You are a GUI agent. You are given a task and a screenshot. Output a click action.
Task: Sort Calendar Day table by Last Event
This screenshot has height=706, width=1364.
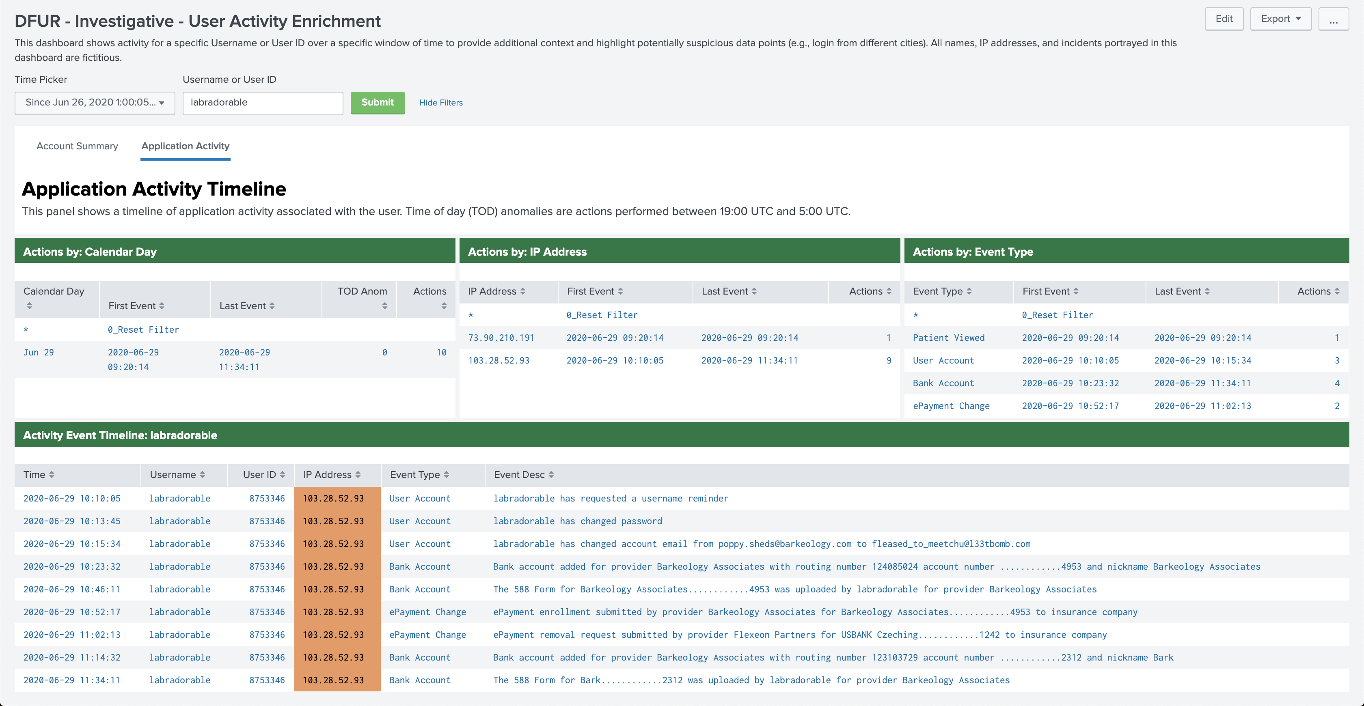272,306
